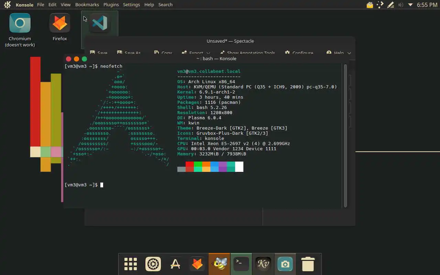Click the 'Memory: 3232MiB / 7938MiB' line

coord(212,154)
